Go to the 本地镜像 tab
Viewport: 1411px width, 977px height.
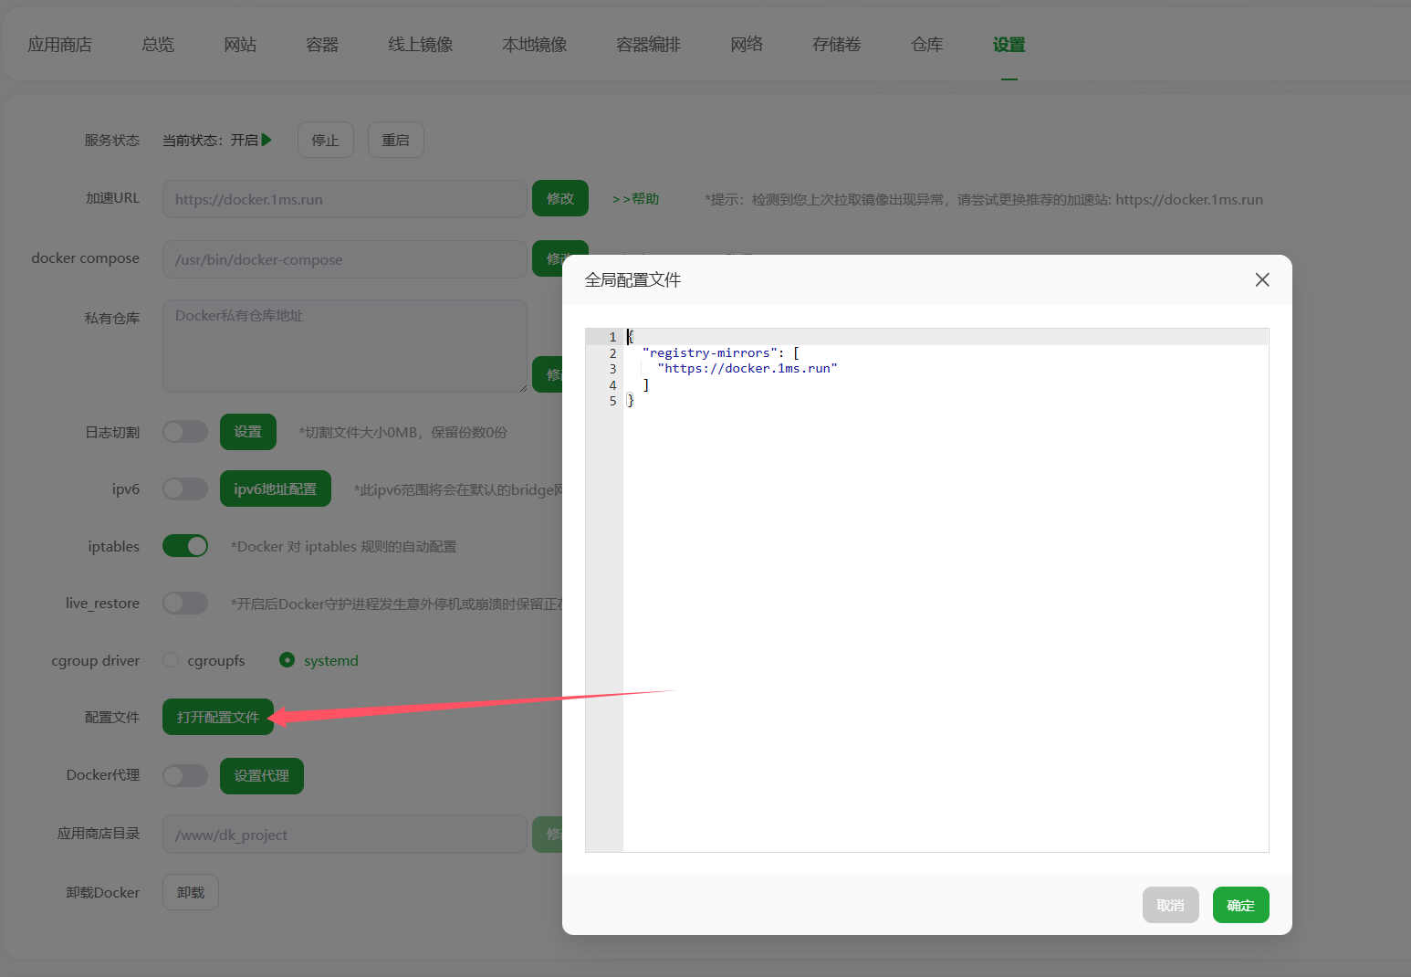point(535,45)
